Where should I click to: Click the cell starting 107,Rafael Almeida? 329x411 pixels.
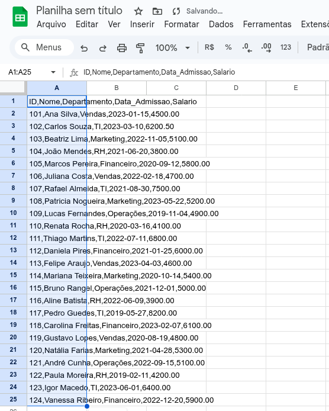pos(57,189)
